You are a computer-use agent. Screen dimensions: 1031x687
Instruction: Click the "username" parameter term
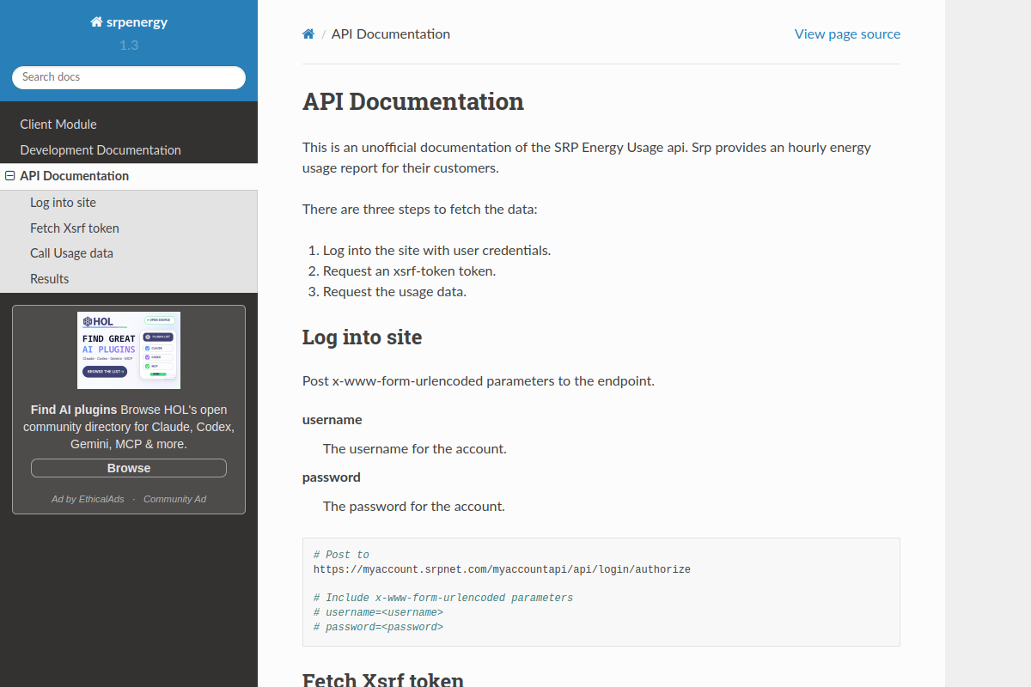pyautogui.click(x=332, y=420)
